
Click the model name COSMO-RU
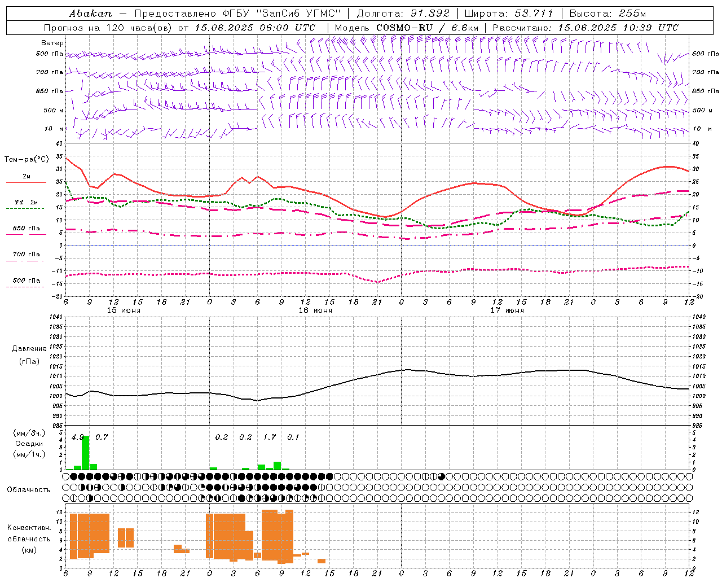(404, 28)
